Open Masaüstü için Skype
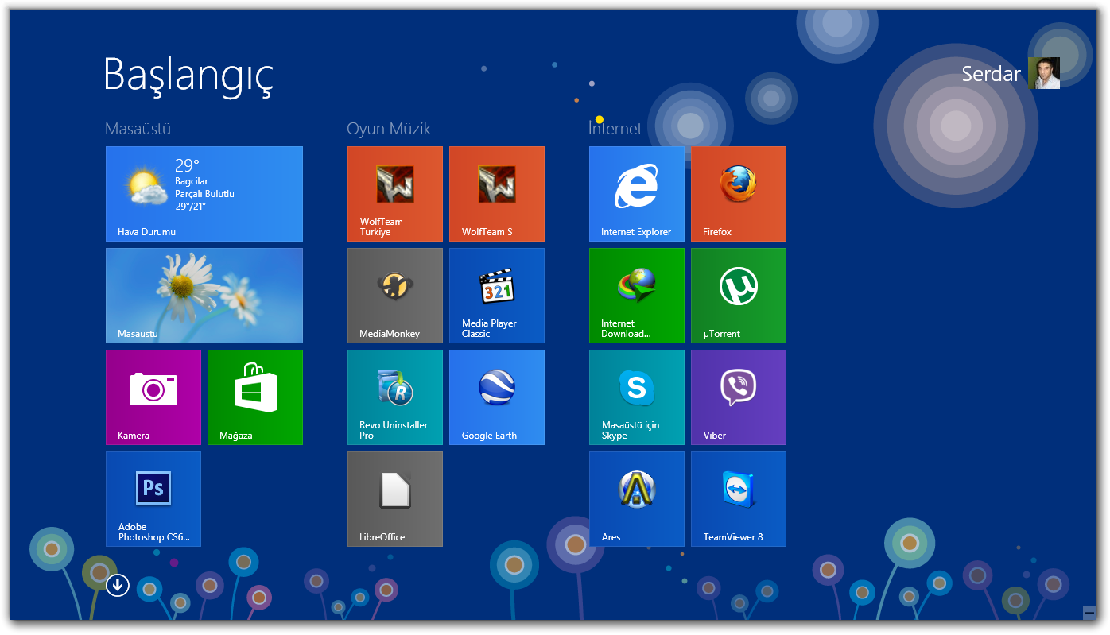This screenshot has width=1110, height=635. coord(636,397)
